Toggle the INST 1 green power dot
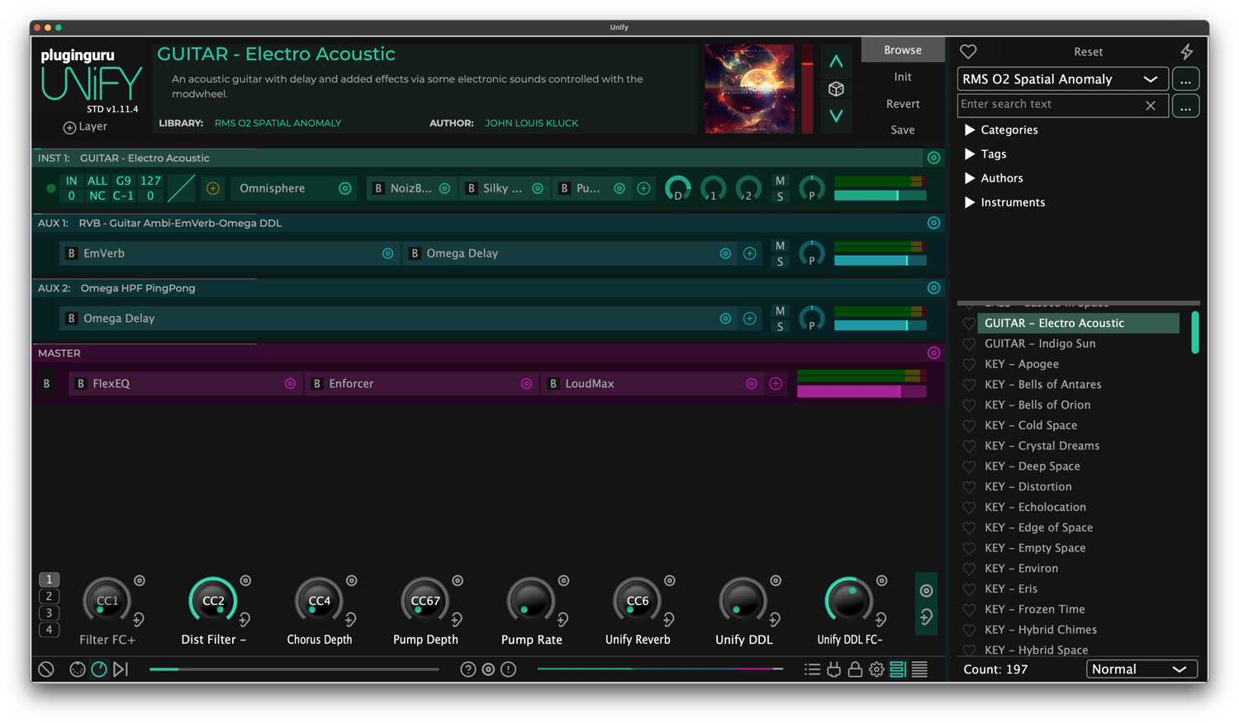Screen dimensions: 1239x723 [51, 188]
